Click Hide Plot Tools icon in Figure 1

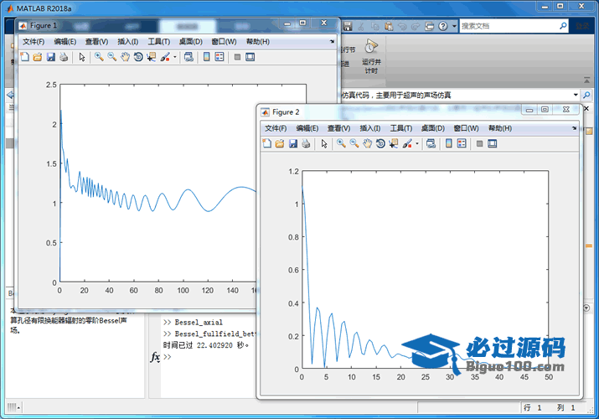point(237,57)
